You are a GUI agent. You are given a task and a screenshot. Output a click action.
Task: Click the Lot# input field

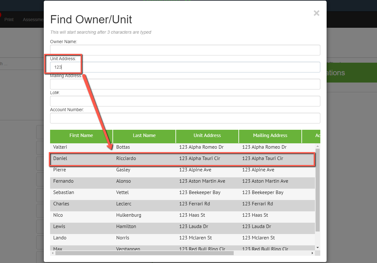pyautogui.click(x=185, y=101)
